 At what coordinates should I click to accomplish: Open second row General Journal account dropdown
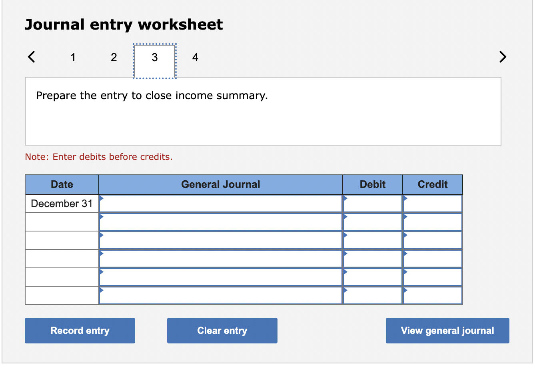click(x=221, y=222)
